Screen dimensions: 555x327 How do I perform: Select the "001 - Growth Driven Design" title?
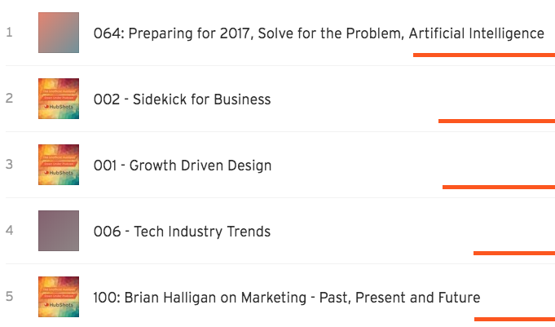tap(183, 166)
